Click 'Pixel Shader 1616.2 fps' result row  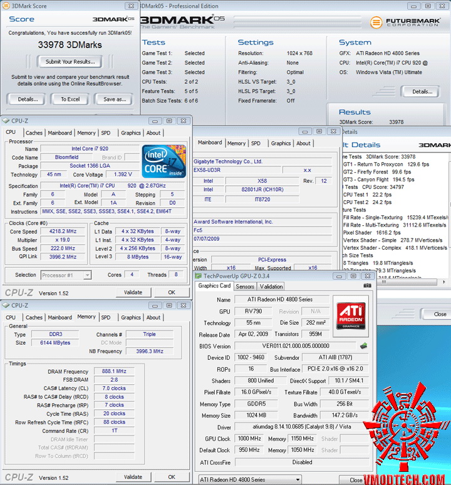pos(371,233)
